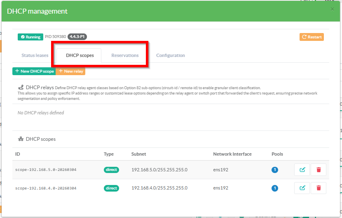Create a New DHCP scope
The width and height of the screenshot is (342, 218).
[x=34, y=71]
